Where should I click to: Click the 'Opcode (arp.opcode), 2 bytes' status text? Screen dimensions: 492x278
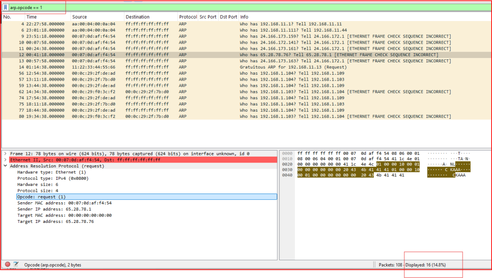click(x=53, y=265)
